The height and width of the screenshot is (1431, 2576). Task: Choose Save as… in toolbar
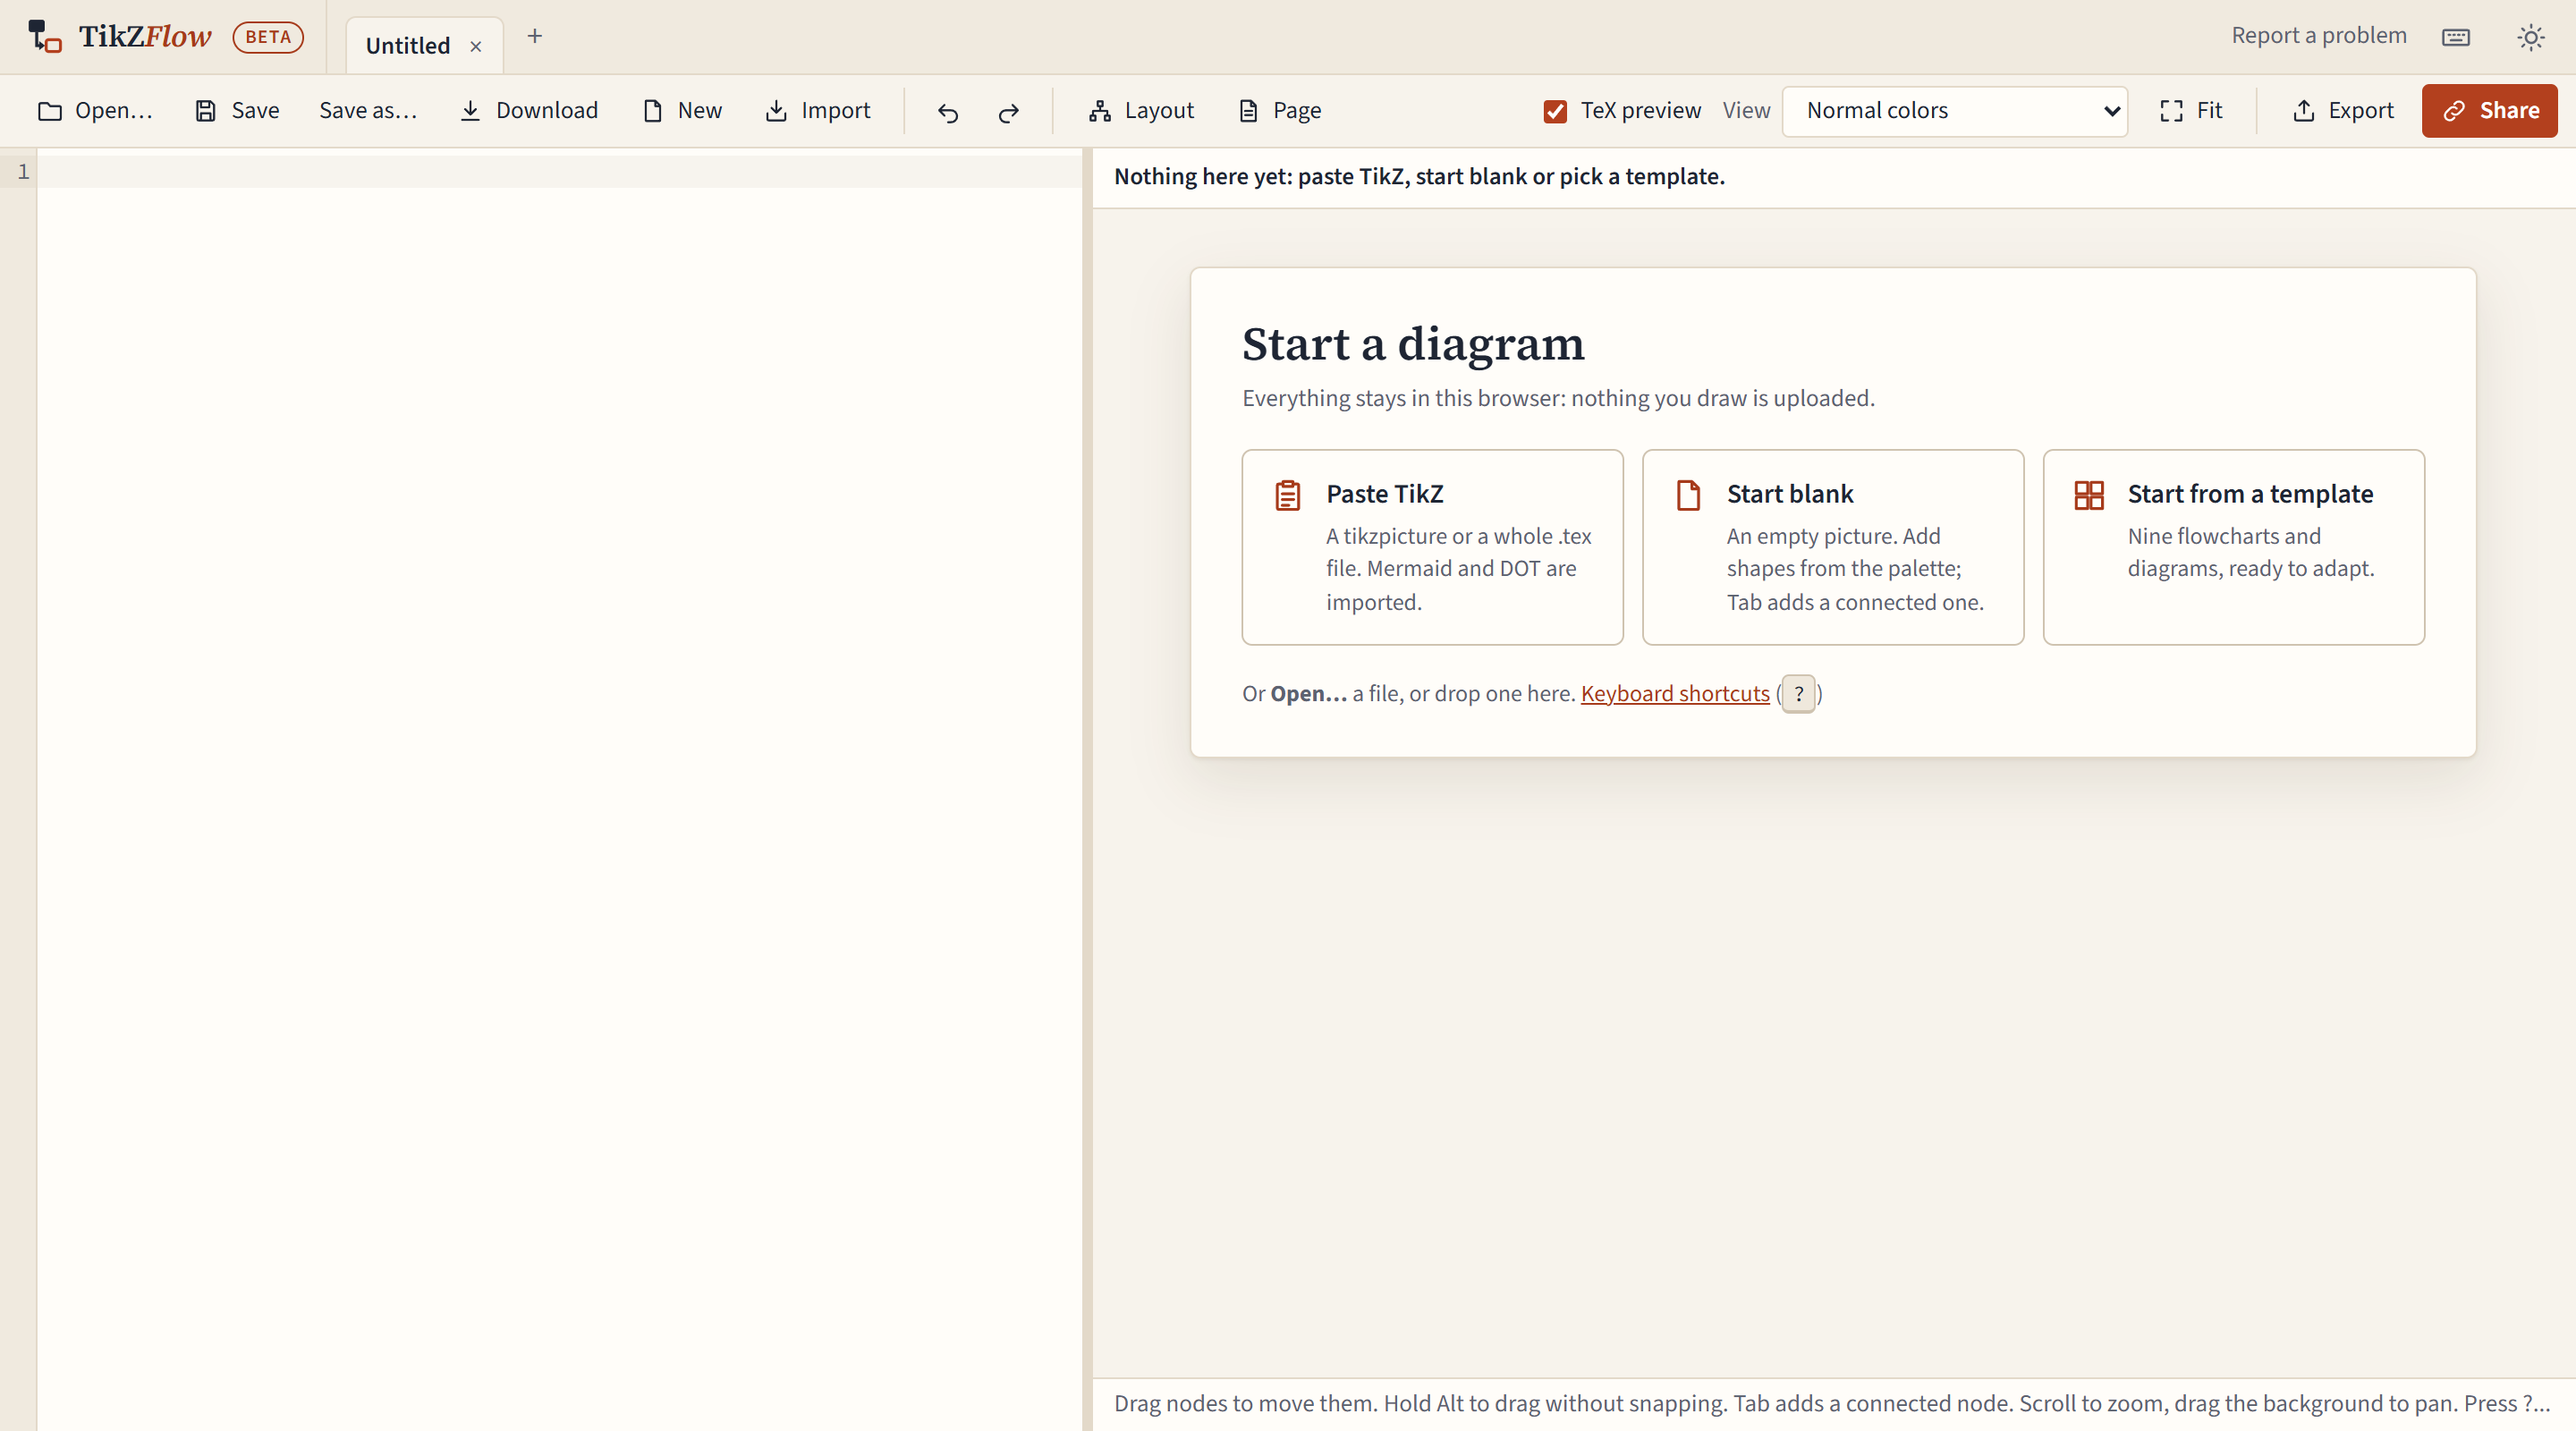pos(368,111)
